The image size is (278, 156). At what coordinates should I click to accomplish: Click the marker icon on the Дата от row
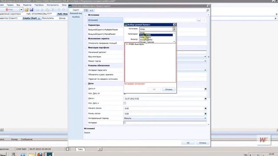click(x=205, y=89)
